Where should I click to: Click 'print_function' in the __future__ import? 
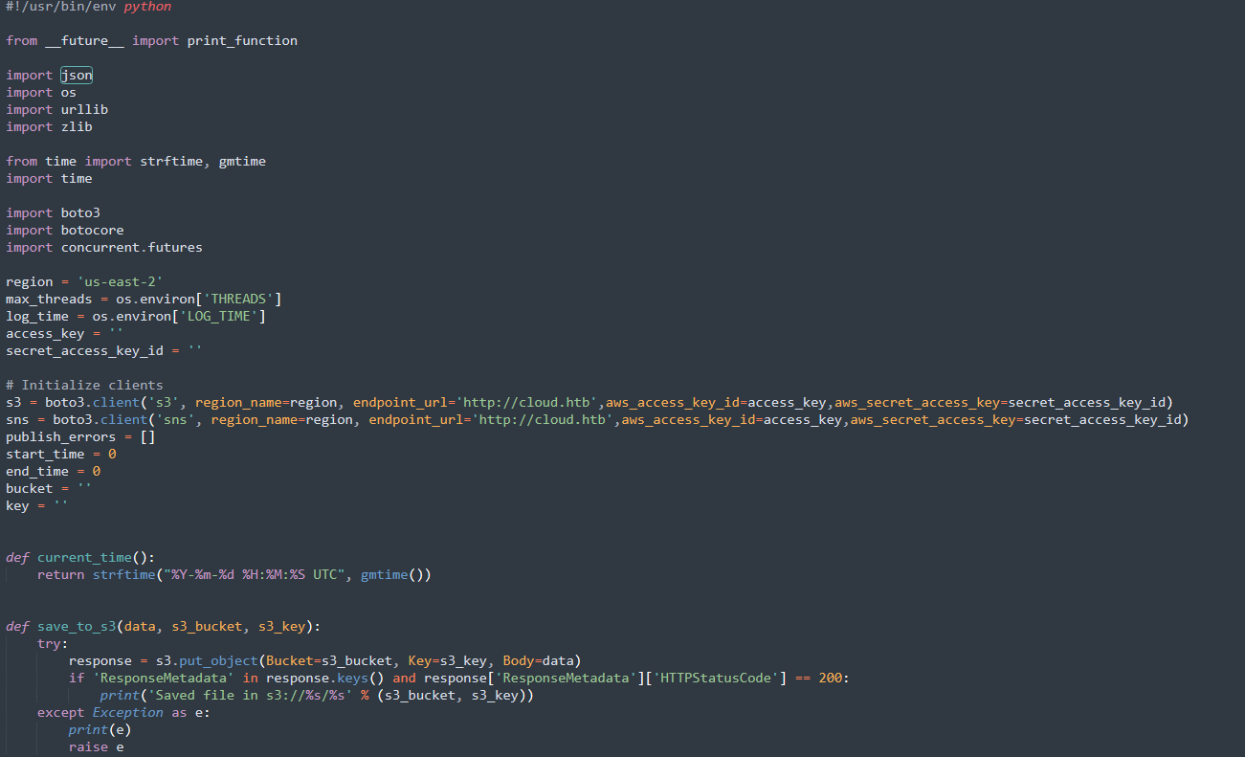pos(242,41)
